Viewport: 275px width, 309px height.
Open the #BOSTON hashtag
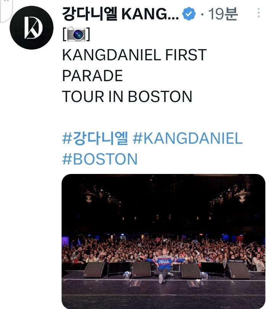(x=99, y=159)
